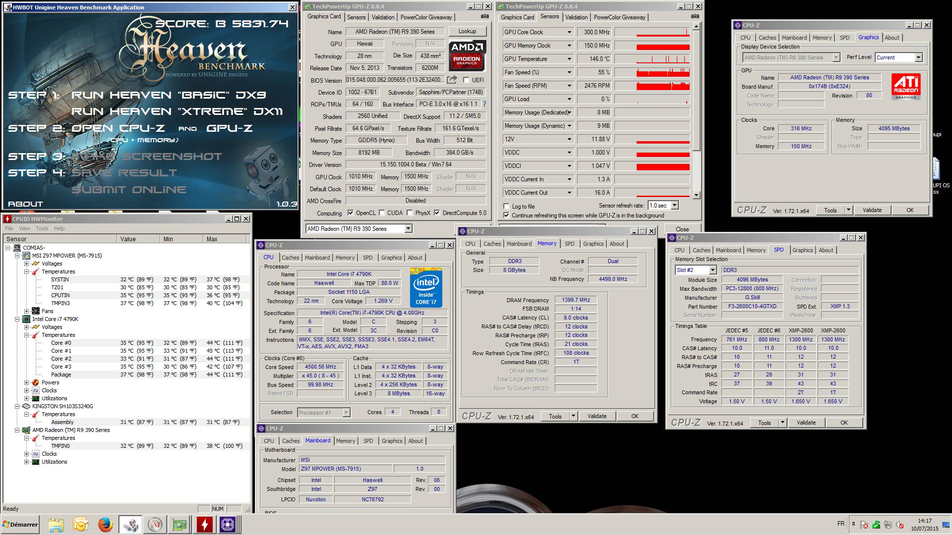Screen dimensions: 952x535
Task: Expand the Powers node in HWMonitor
Action: pos(26,382)
